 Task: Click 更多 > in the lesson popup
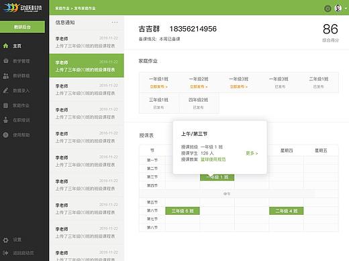coord(252,153)
